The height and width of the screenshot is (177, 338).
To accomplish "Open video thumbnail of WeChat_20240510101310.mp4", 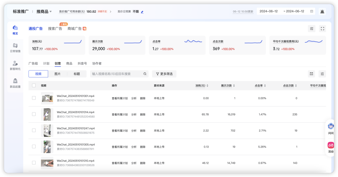I will [x=47, y=163].
